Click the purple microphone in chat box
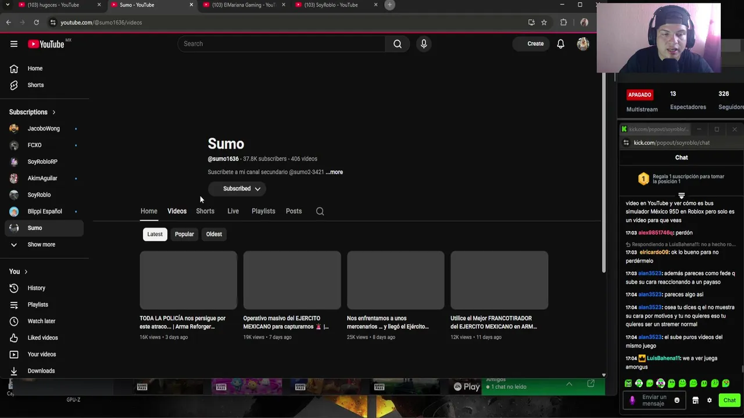744x418 pixels. point(632,400)
